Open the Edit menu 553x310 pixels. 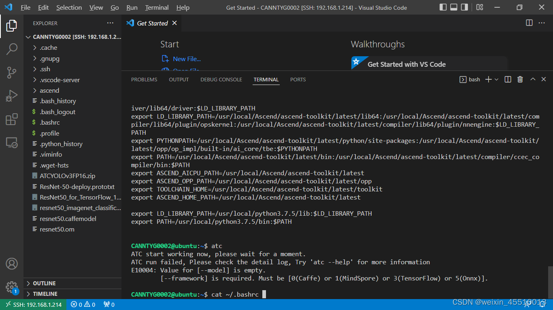43,7
